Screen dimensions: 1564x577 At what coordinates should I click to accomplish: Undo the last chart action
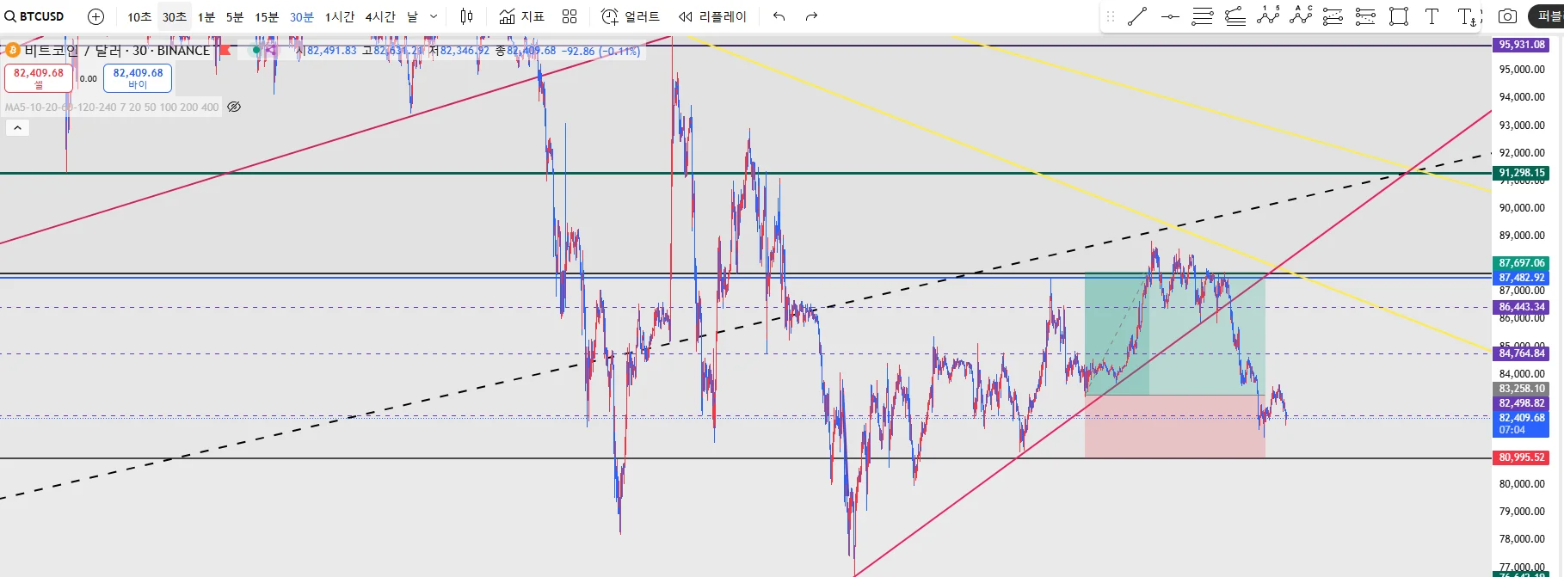(x=779, y=16)
